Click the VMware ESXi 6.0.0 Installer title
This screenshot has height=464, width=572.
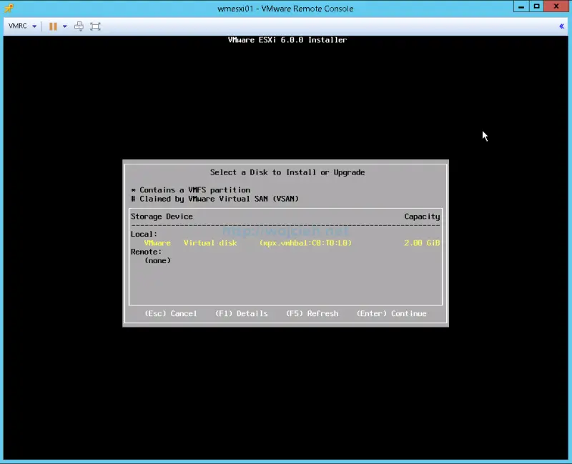(286, 40)
